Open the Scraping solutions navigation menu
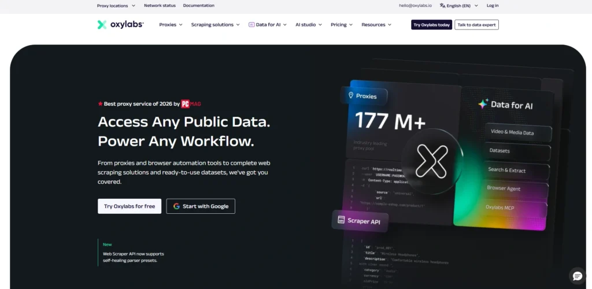The height and width of the screenshot is (289, 592). 215,24
